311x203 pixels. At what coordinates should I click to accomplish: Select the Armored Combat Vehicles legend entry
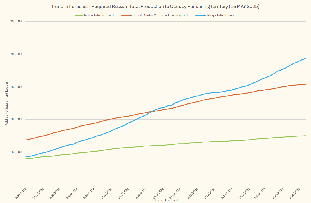pyautogui.click(x=158, y=15)
